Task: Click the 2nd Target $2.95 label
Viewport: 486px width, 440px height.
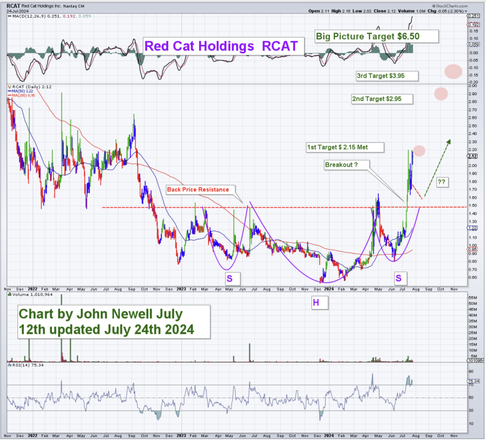Action: 382,99
